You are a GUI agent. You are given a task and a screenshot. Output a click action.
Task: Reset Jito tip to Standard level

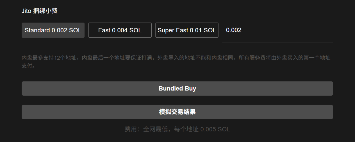(53, 30)
